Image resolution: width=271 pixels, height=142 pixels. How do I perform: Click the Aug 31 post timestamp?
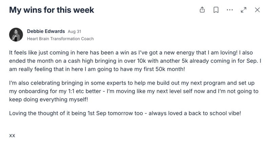click(x=74, y=32)
